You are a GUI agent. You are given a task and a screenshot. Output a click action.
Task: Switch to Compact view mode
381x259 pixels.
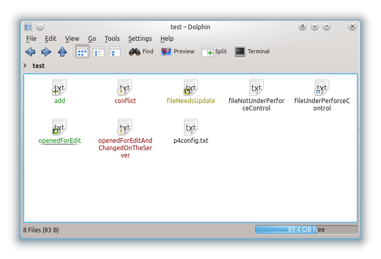[99, 52]
